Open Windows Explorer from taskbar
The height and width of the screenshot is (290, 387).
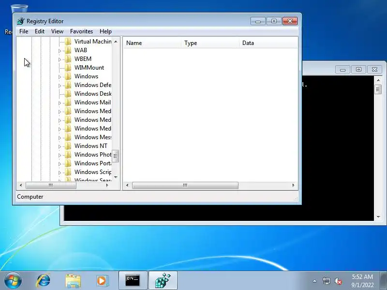coord(73,281)
